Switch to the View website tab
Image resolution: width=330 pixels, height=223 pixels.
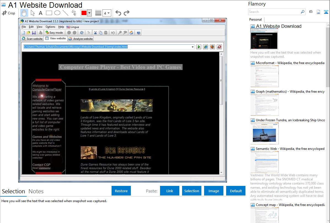click(56, 38)
